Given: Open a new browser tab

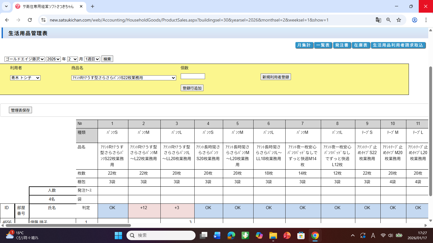Looking at the screenshot, I should [93, 6].
